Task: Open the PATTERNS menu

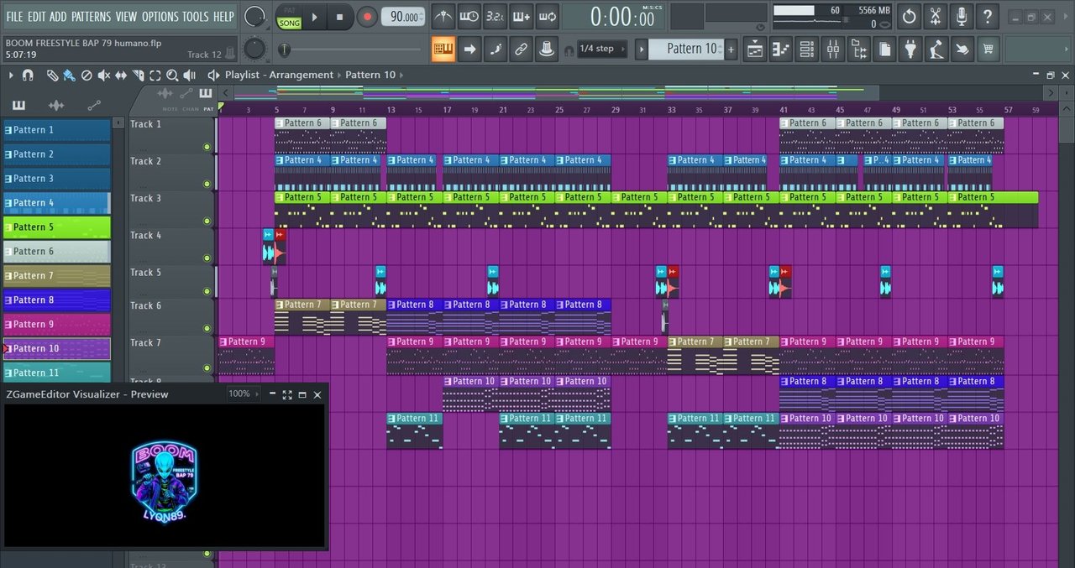Action: (91, 17)
